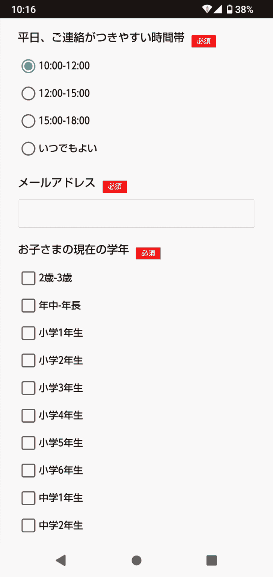This screenshot has height=577, width=273.
Task: Tap the back navigation arrow
Action: tap(61, 560)
